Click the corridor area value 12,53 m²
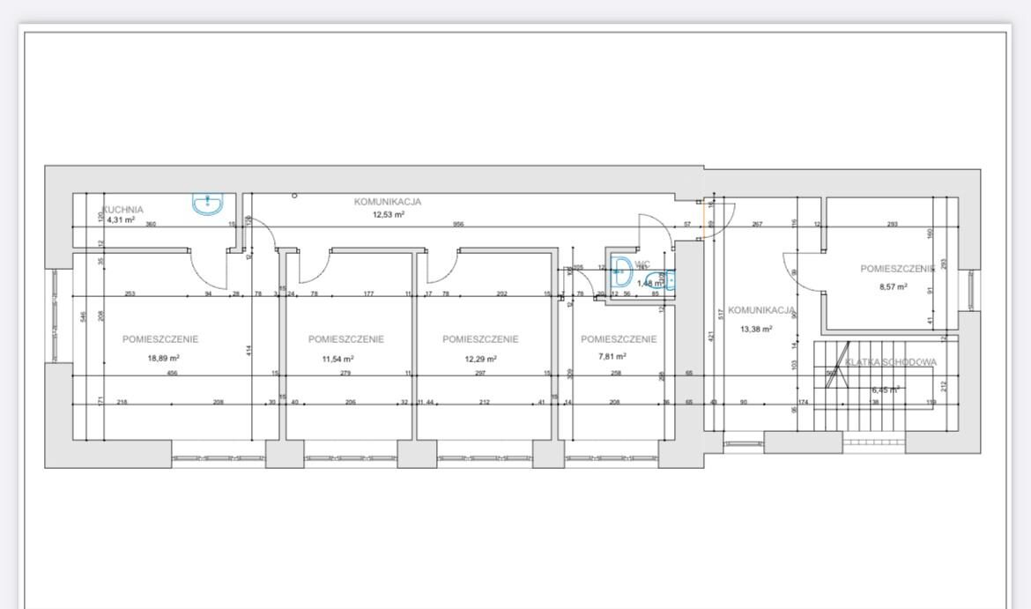This screenshot has height=609, width=1031. 389,214
